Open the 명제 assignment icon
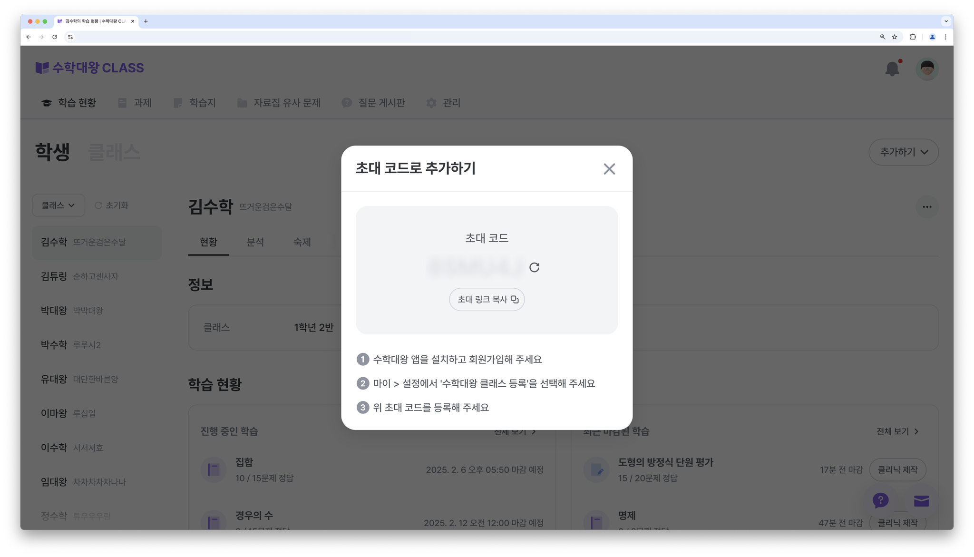 596,522
